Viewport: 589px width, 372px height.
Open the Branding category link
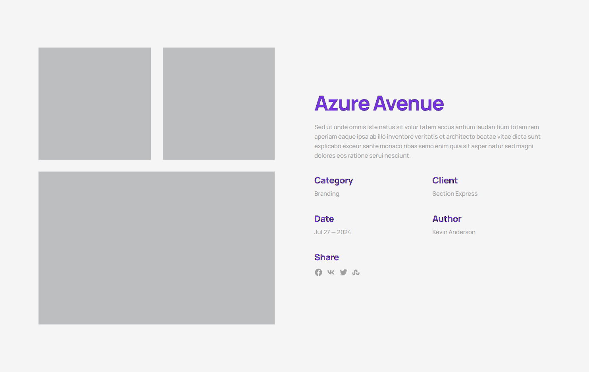[326, 193]
